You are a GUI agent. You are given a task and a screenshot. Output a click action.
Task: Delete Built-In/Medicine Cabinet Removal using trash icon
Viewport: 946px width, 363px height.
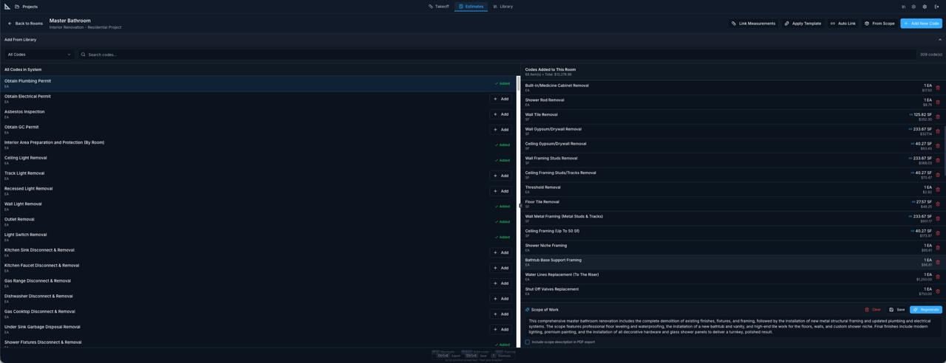(x=938, y=88)
